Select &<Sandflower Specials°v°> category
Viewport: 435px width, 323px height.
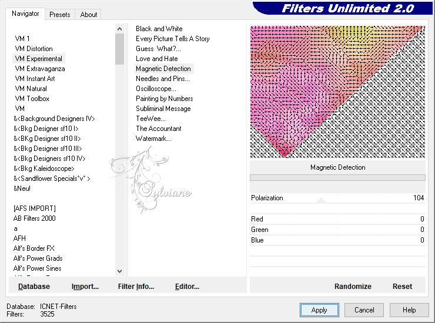tap(52, 179)
